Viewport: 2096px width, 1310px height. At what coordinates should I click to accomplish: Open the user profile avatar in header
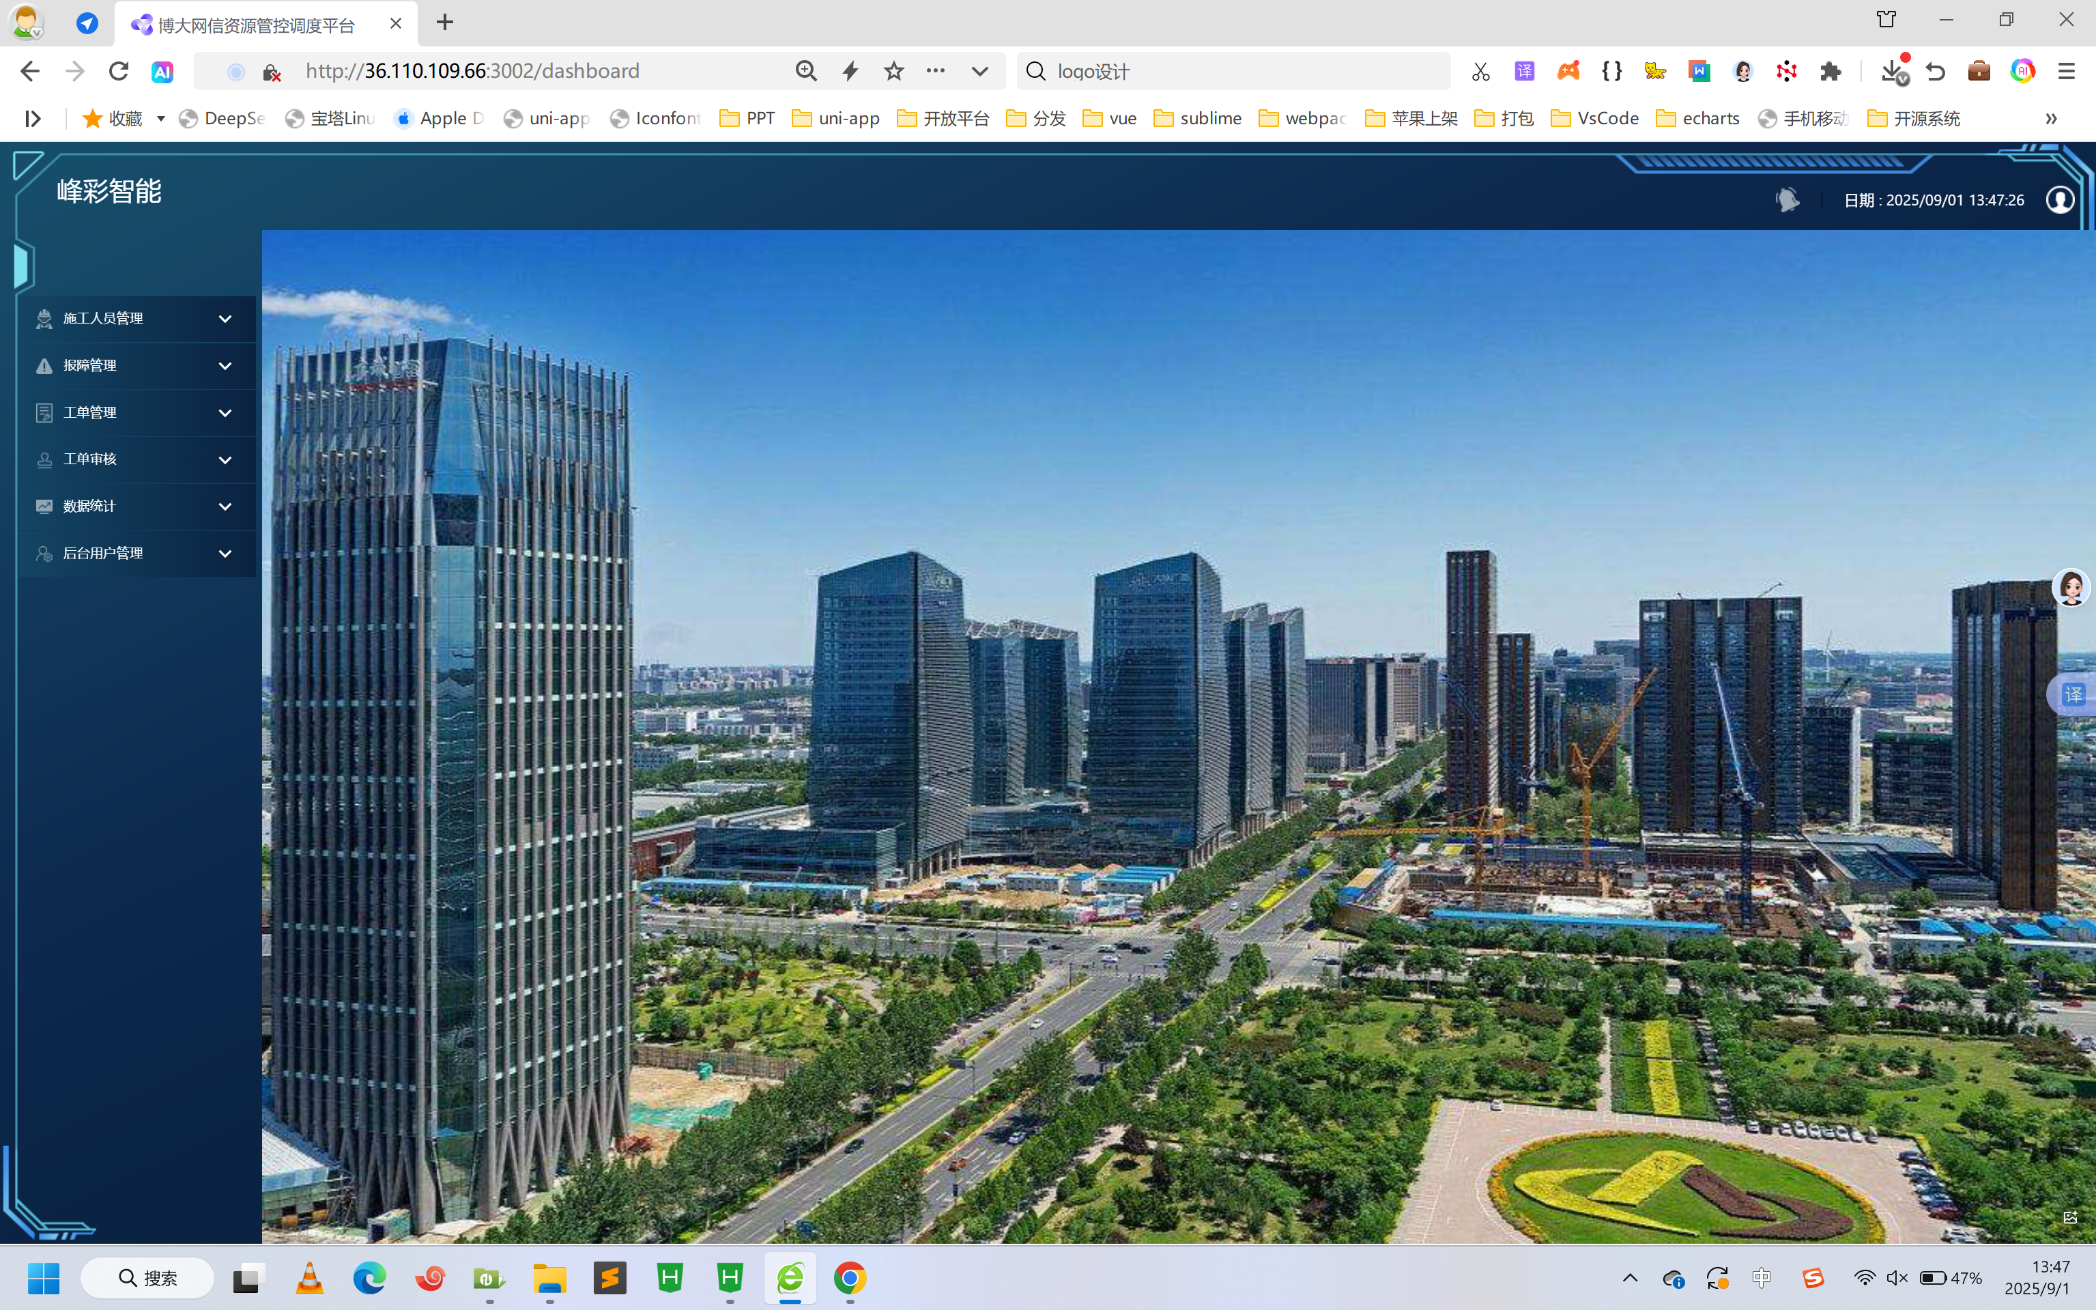click(2060, 200)
